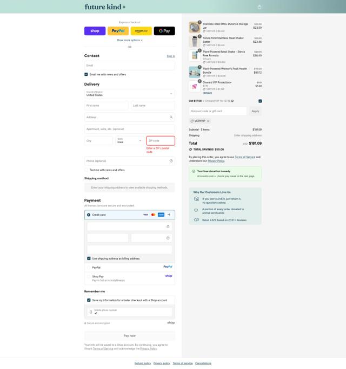Show additional card brands +3 badge
Image resolution: width=346 pixels, height=369 pixels.
(x=169, y=215)
